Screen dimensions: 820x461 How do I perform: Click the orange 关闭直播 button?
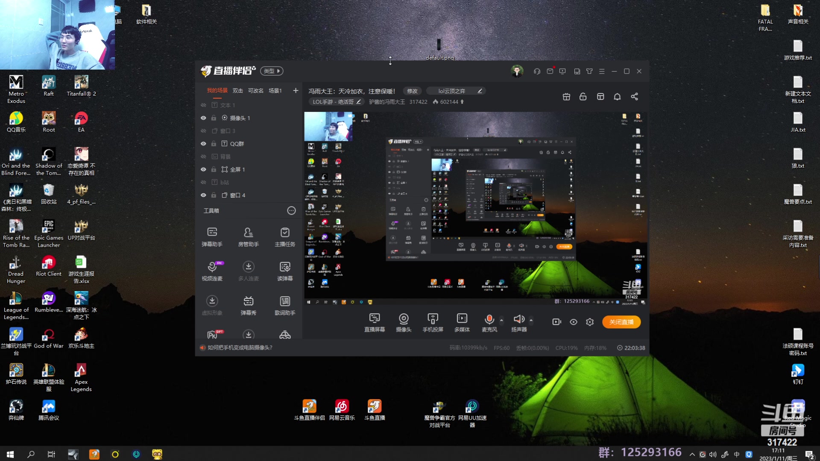[x=621, y=322]
